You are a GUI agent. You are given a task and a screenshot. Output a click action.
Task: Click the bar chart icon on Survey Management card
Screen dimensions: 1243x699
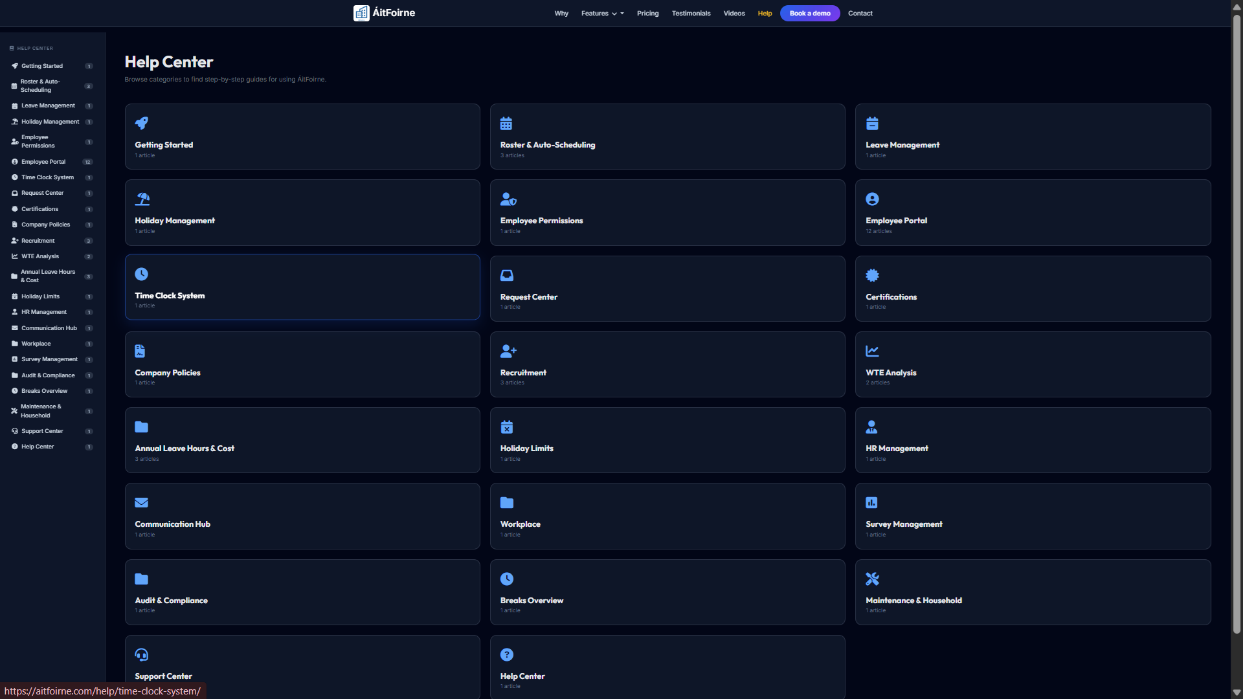[x=871, y=502]
